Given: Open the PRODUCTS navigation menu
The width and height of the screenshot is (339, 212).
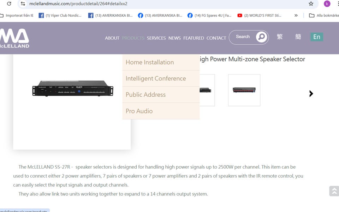Looking at the screenshot, I should pos(133,38).
